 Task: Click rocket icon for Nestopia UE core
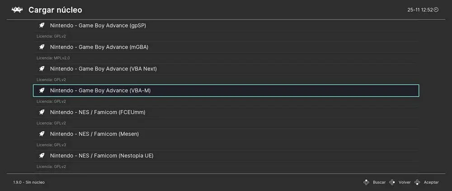42,156
